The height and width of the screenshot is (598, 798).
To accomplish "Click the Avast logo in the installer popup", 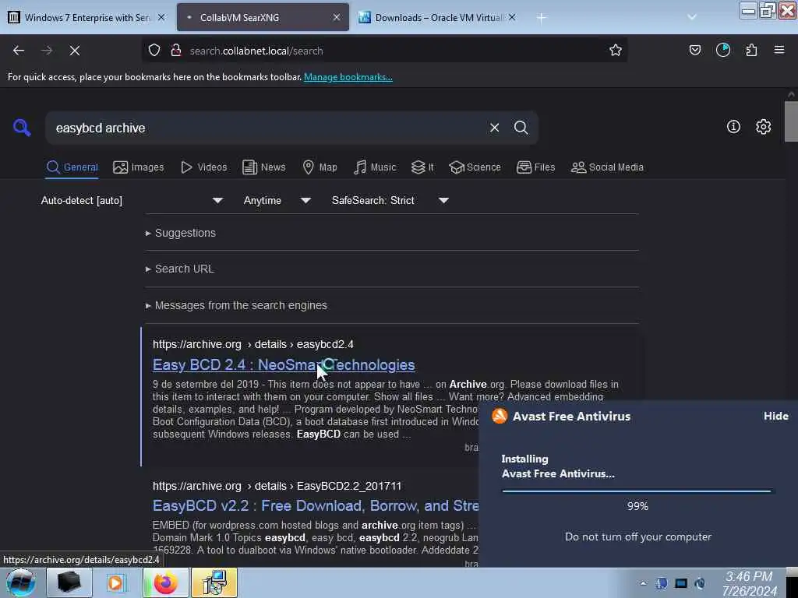I will coord(500,416).
